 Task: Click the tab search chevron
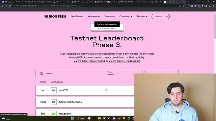[x=198, y=2]
